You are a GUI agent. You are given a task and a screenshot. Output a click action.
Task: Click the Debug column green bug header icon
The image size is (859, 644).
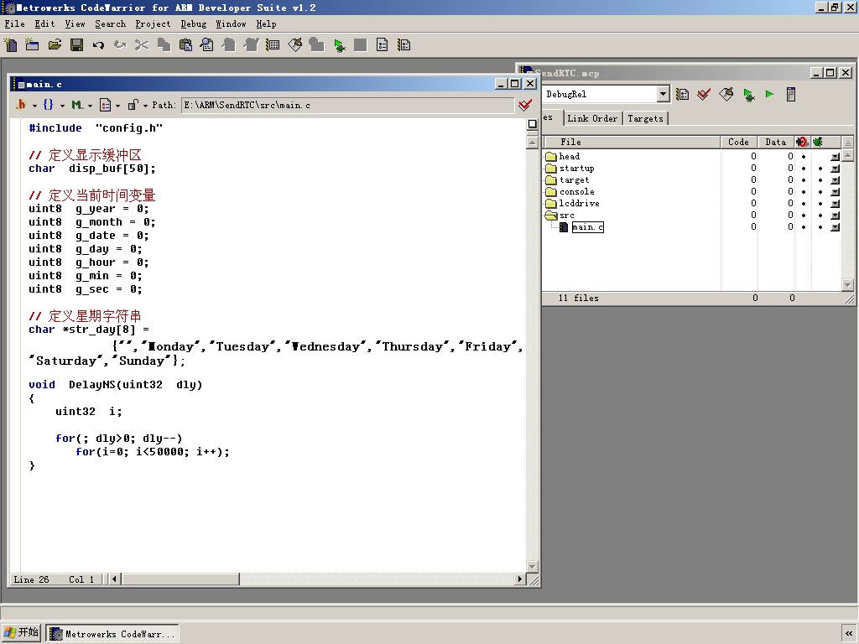(818, 142)
